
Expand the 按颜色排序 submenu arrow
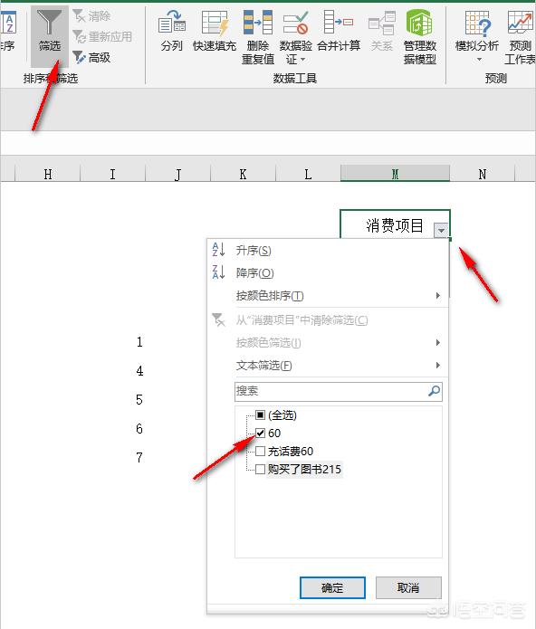pos(438,296)
